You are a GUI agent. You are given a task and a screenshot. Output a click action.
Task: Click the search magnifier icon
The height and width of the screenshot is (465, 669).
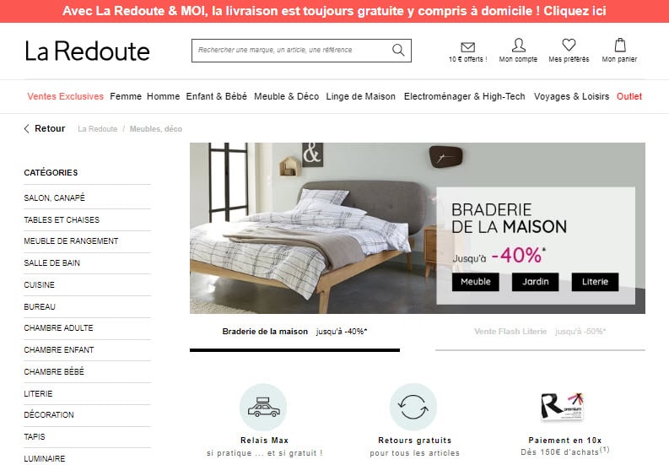coord(398,50)
